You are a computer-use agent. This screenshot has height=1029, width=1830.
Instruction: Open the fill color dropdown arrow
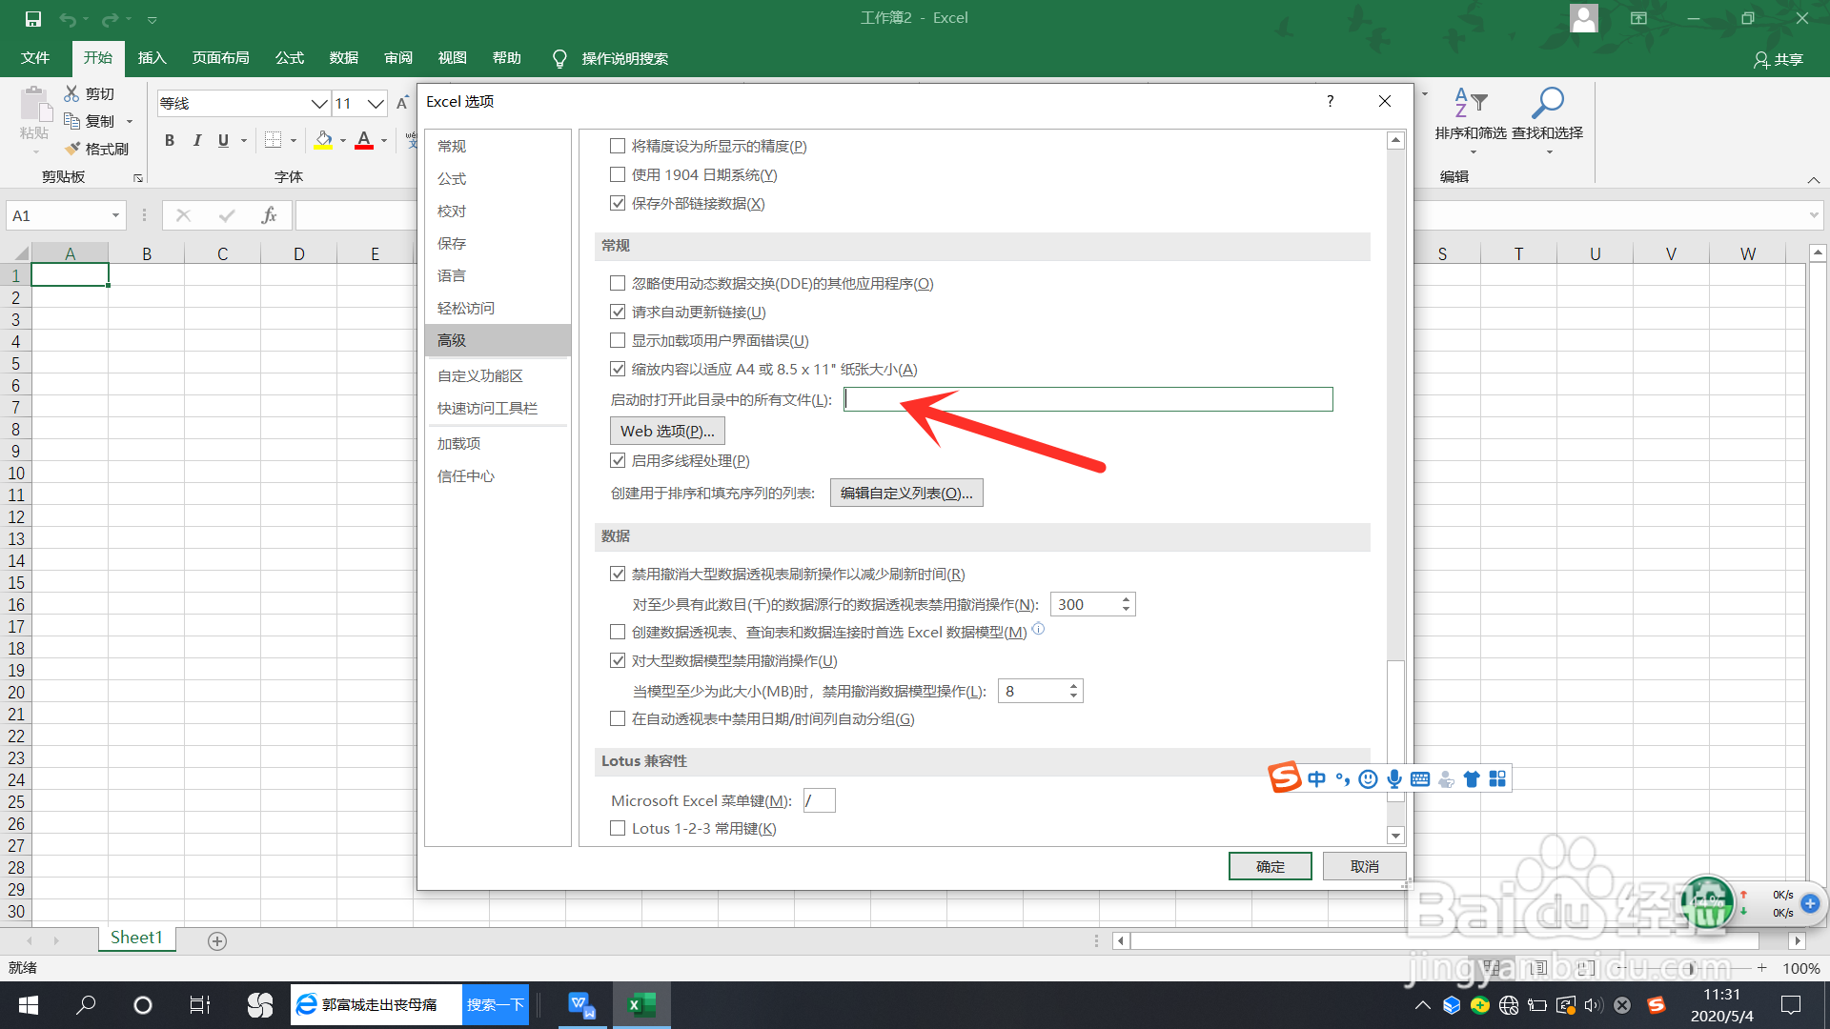click(x=343, y=141)
